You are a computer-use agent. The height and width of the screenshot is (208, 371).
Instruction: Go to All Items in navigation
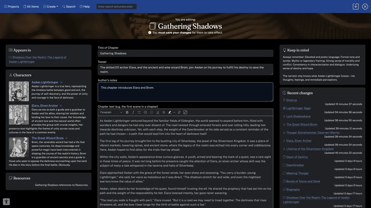click(31, 6)
